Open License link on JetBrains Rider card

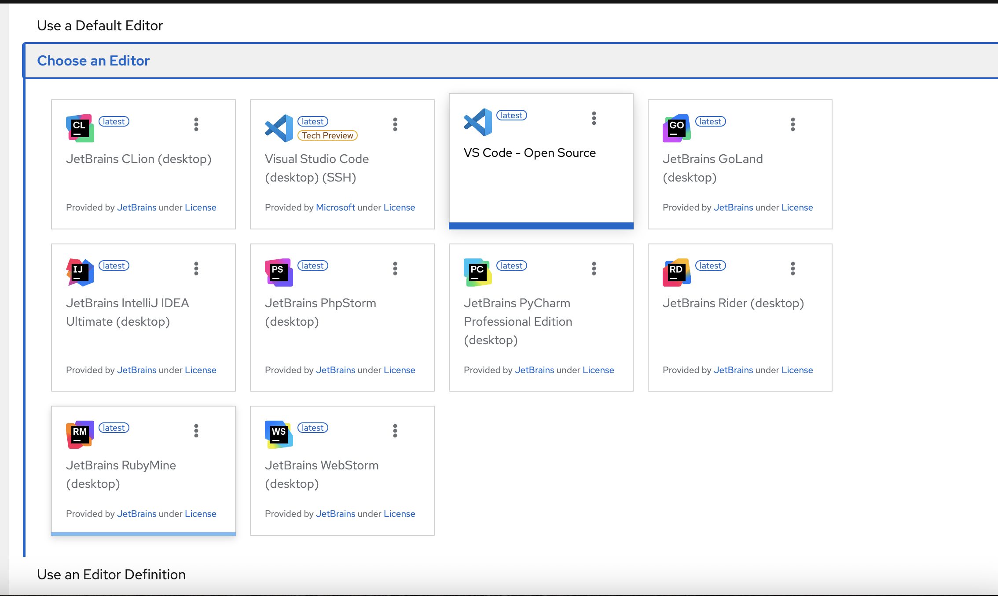797,370
